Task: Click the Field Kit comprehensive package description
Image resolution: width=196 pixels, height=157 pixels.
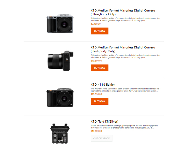Action: pos(124,127)
